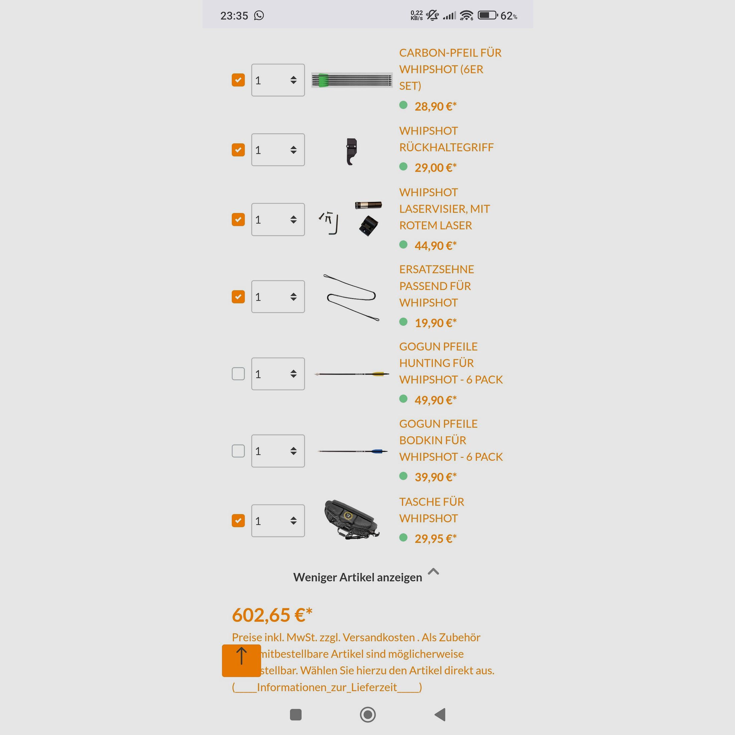Click quantity stepper arrows for Laservisier
The width and height of the screenshot is (735, 735).
(x=293, y=219)
